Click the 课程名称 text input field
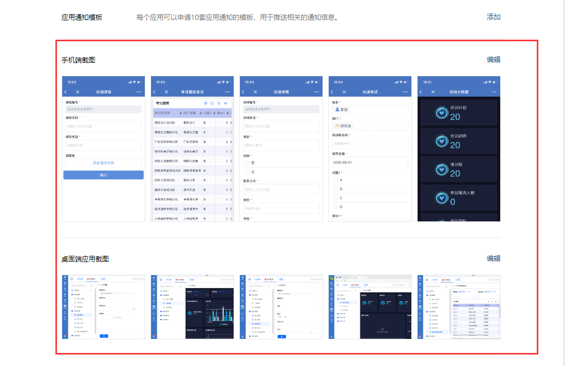Viewport: 565px width, 366px height. pos(102,126)
